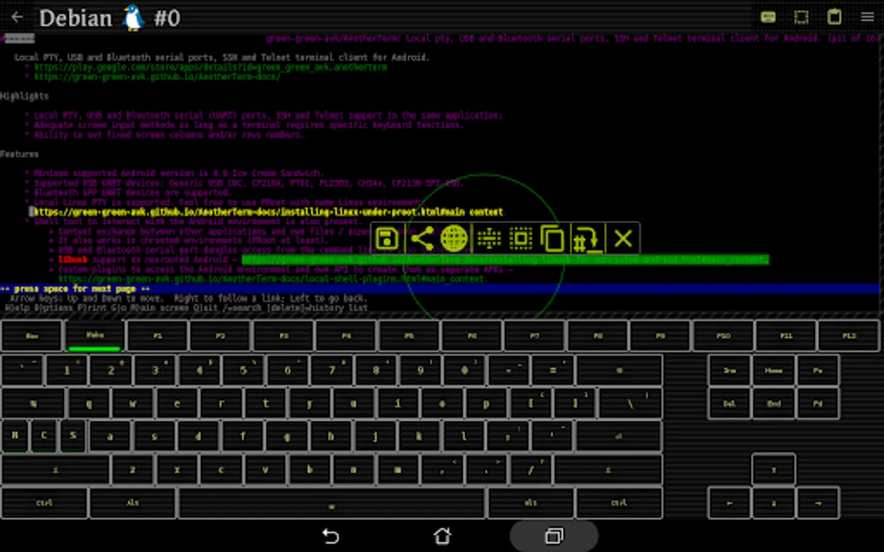The image size is (884, 552).
Task: Toggle the on-screen keyboard icon in top bar
Action: (x=768, y=17)
